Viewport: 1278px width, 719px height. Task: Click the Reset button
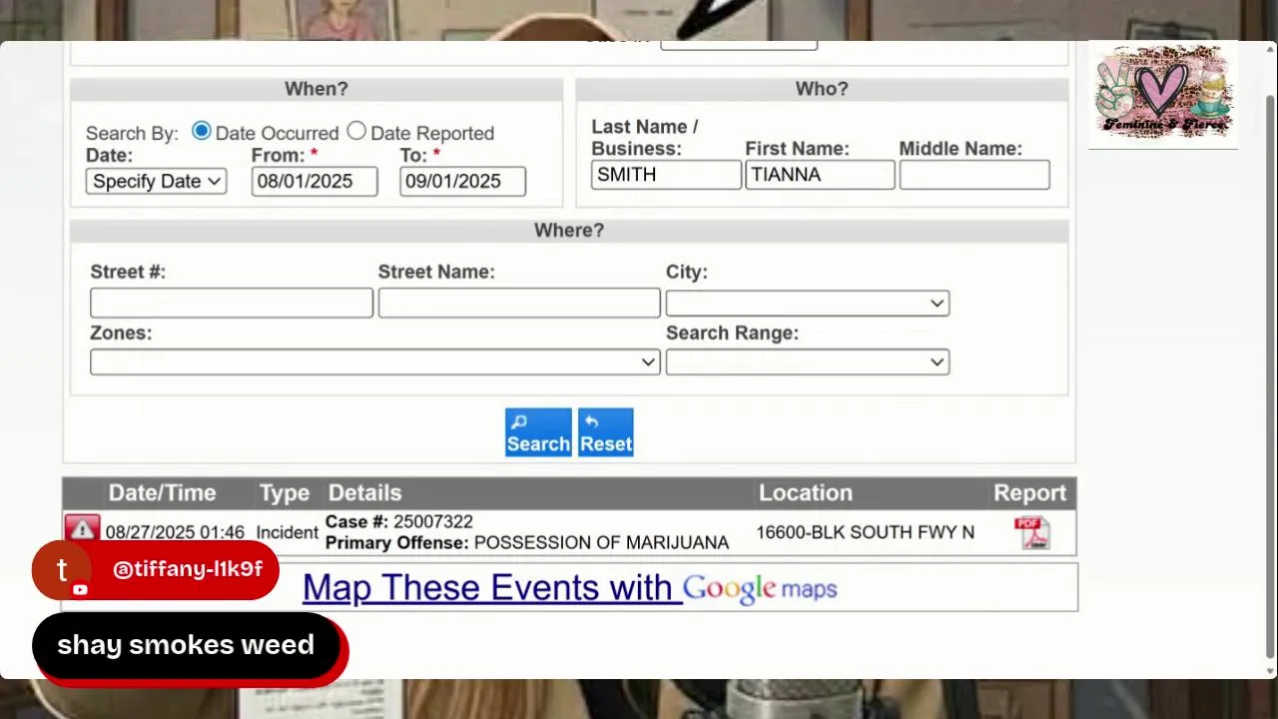click(606, 432)
